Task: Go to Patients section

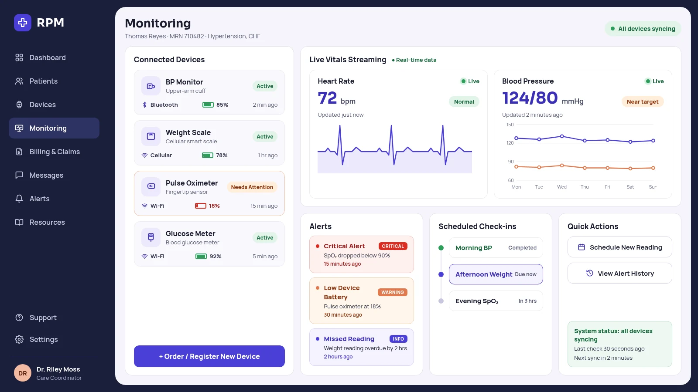Action: tap(54, 81)
